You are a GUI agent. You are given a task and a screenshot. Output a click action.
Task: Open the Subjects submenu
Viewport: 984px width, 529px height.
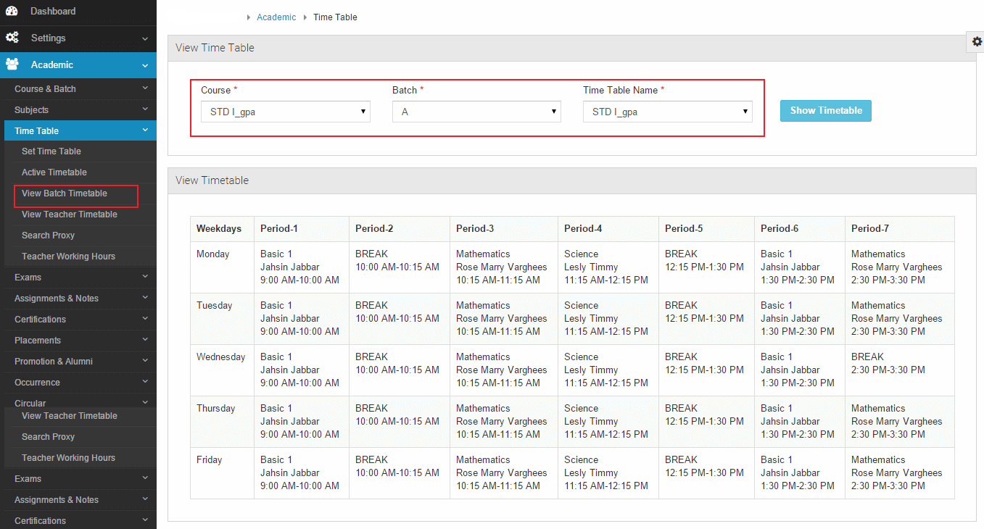(x=78, y=110)
